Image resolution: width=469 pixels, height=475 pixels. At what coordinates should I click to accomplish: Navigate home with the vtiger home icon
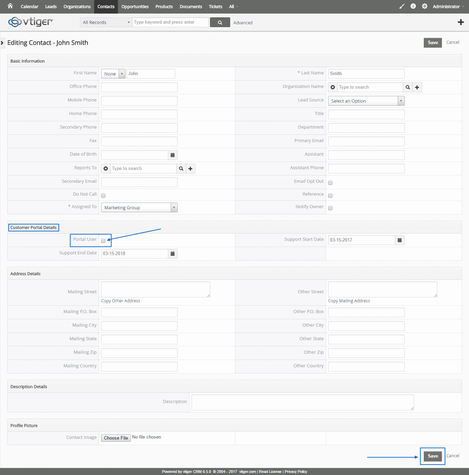10,6
